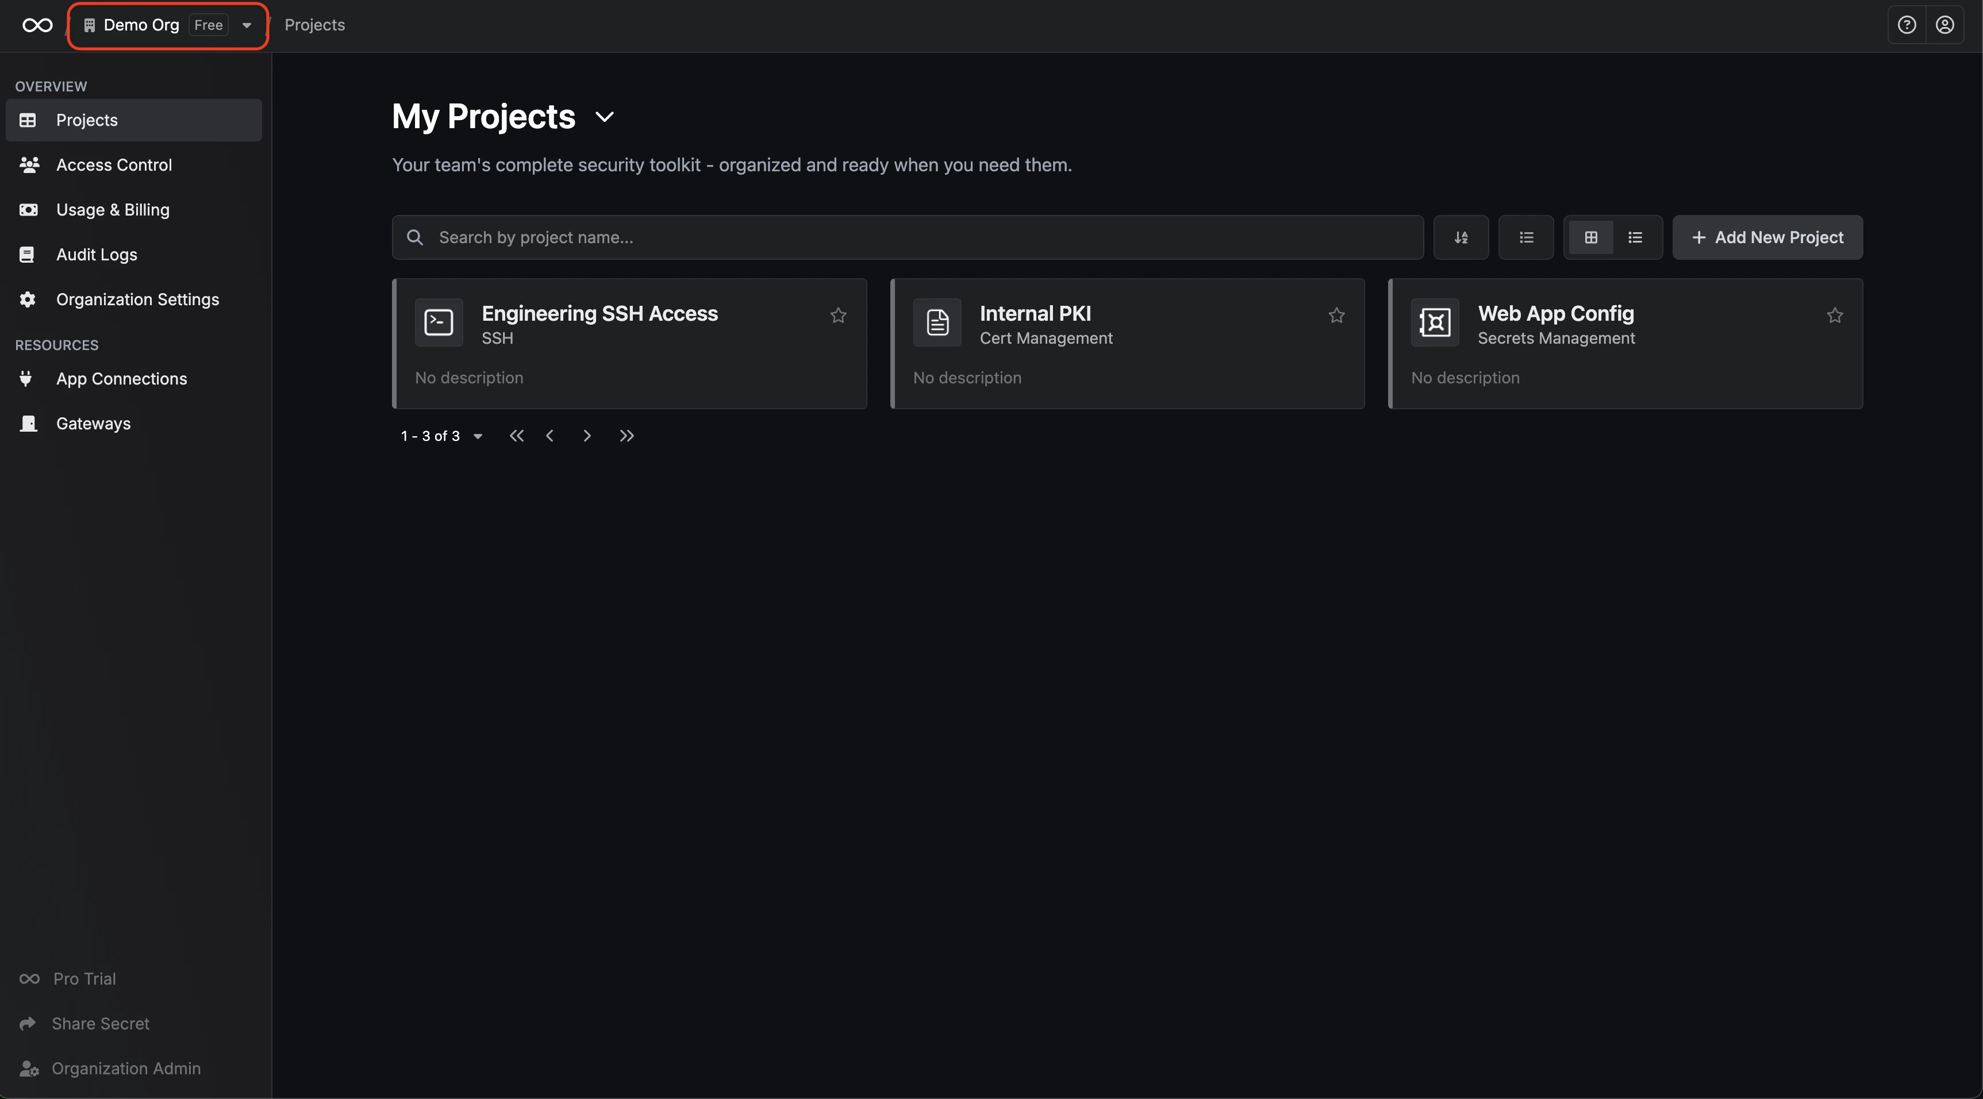Screen dimensions: 1983x1099
Task: Click the Projects sidebar grid icon
Action: pos(28,120)
